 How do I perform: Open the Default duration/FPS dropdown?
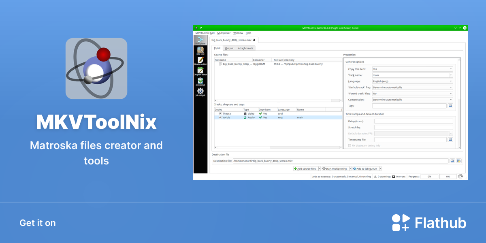pos(414,133)
